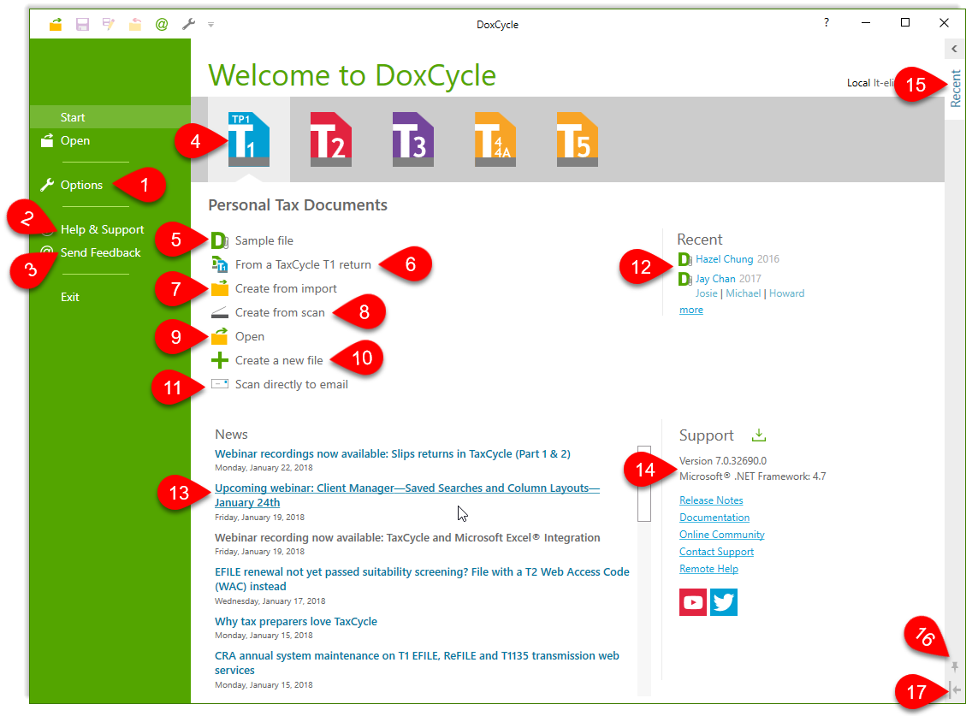Open the Twitter icon button
966x716 pixels.
click(723, 602)
